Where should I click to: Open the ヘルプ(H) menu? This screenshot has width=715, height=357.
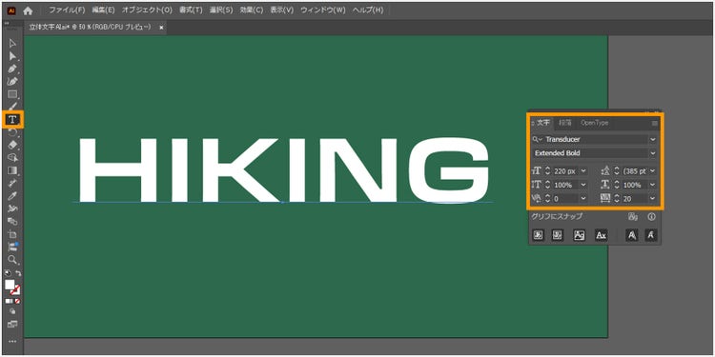368,10
